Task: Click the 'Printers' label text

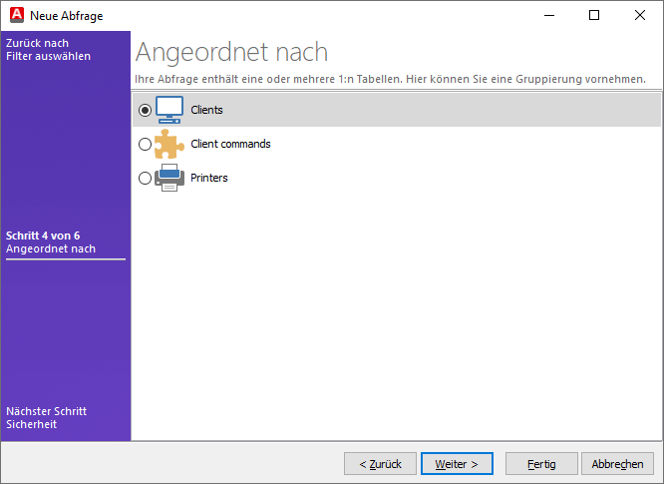Action: pyautogui.click(x=208, y=178)
